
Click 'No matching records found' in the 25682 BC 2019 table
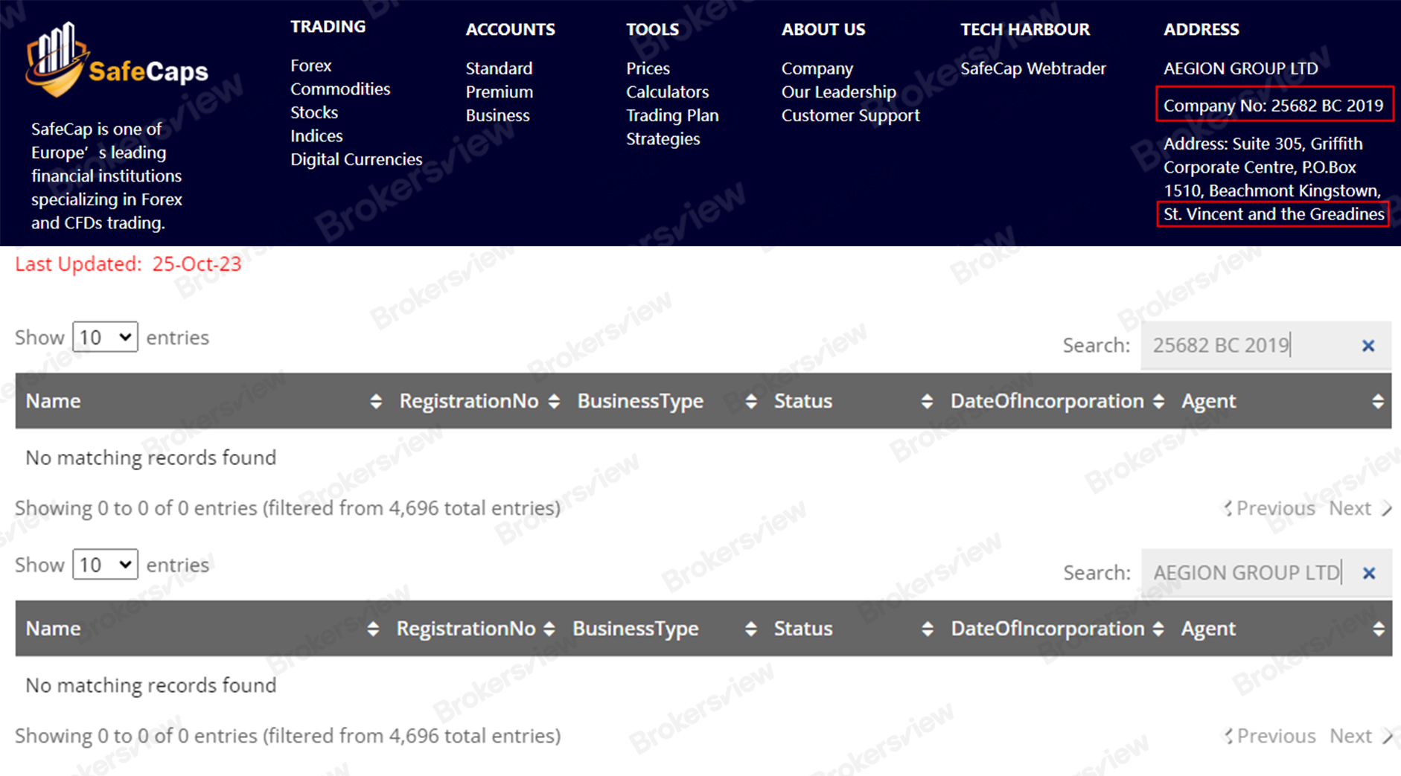[x=151, y=458]
